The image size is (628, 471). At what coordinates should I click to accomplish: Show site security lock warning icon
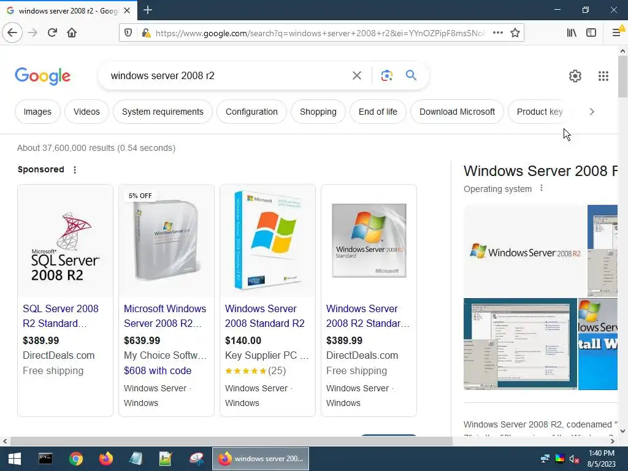click(146, 33)
